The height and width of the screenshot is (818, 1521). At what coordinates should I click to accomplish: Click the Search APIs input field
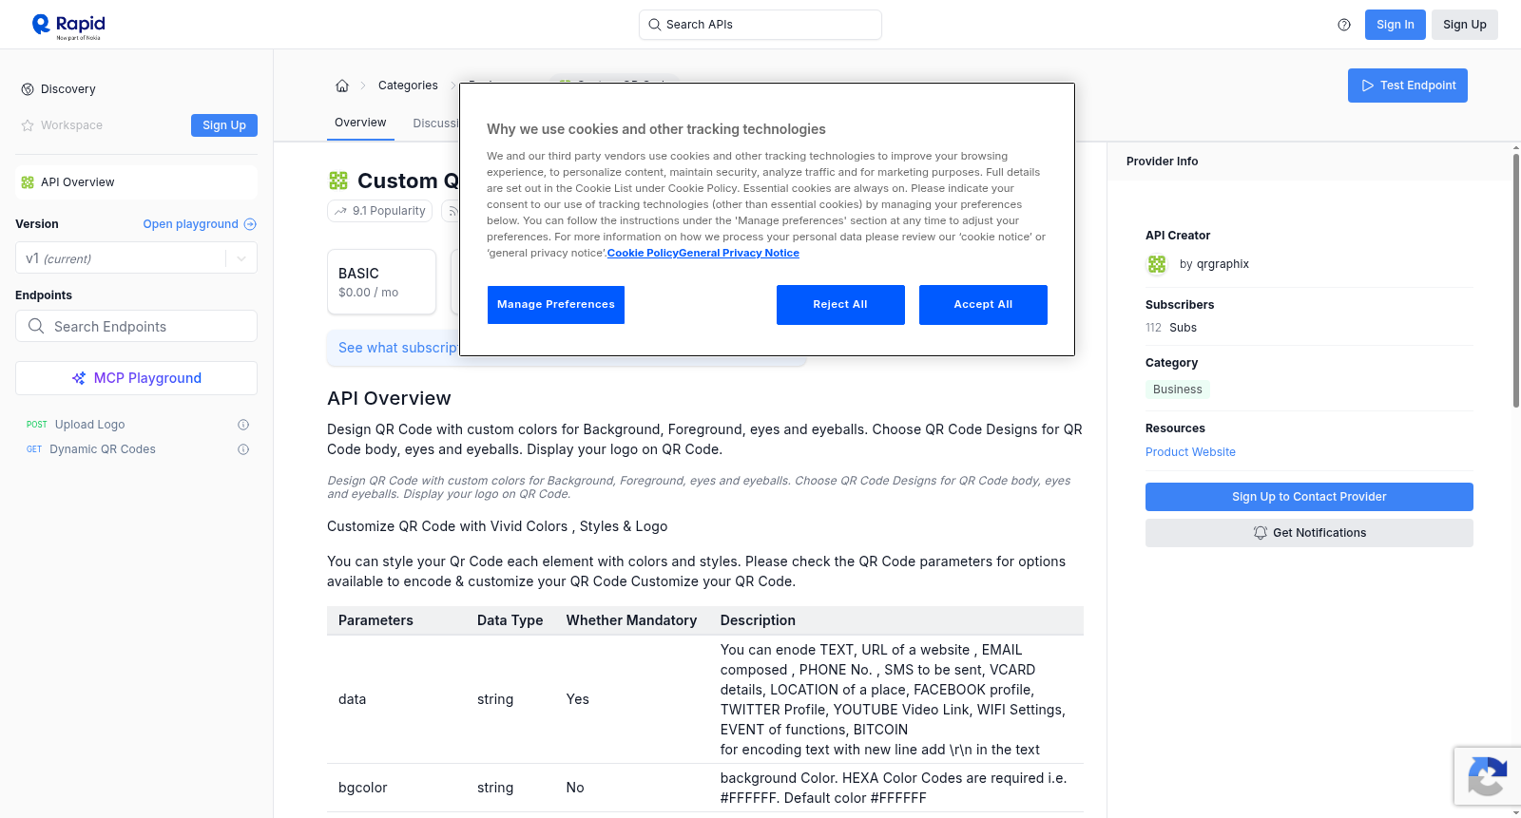click(x=760, y=25)
